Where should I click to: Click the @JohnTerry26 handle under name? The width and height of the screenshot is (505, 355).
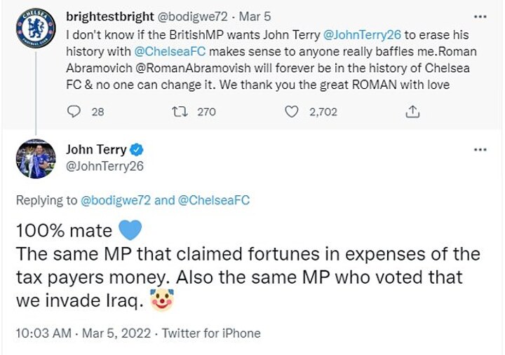click(x=105, y=166)
